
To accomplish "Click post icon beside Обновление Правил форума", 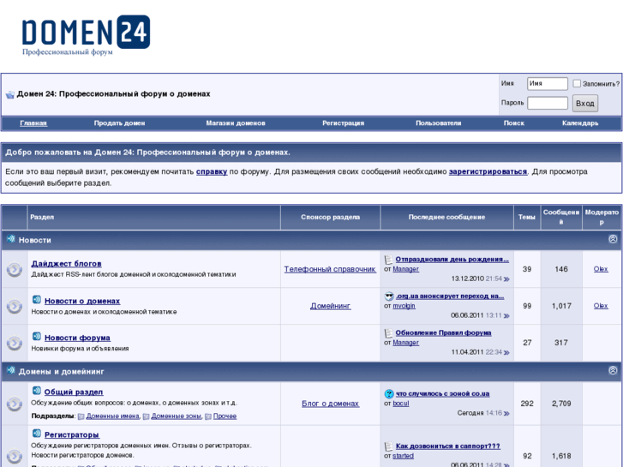I will point(388,333).
